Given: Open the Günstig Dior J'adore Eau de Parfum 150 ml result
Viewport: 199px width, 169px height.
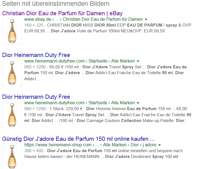Looking at the screenshot, I should [78, 139].
